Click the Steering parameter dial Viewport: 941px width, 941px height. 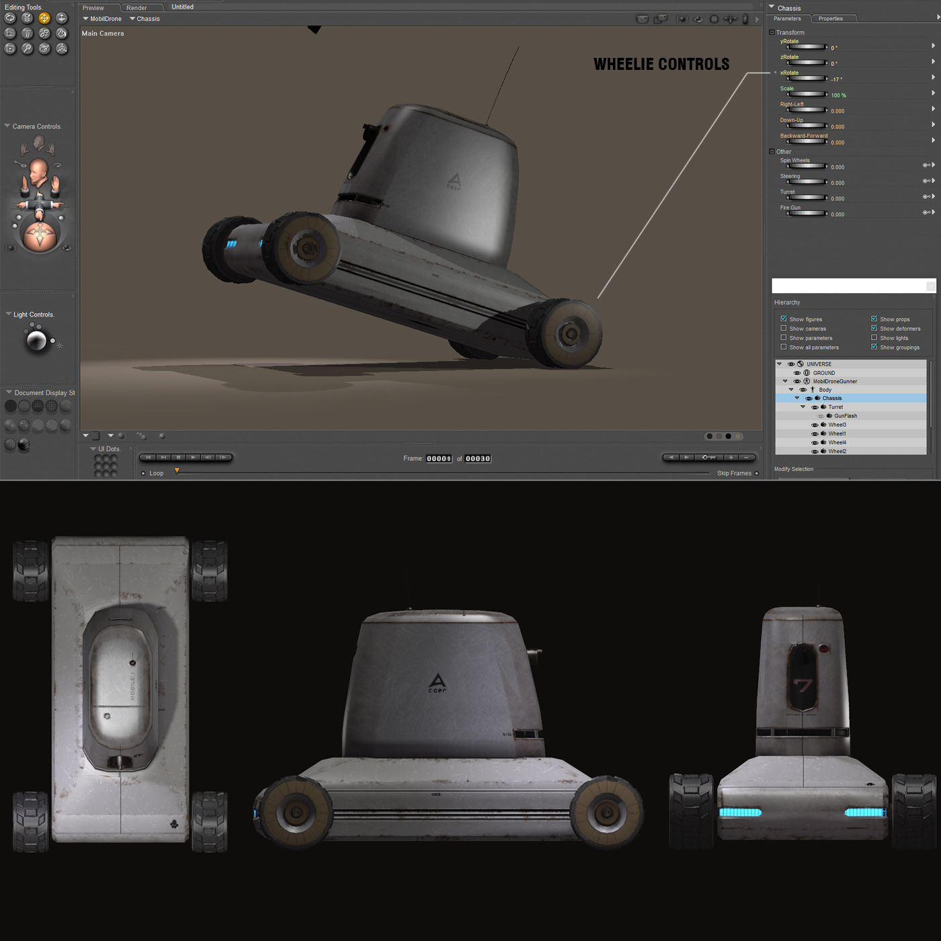[807, 182]
